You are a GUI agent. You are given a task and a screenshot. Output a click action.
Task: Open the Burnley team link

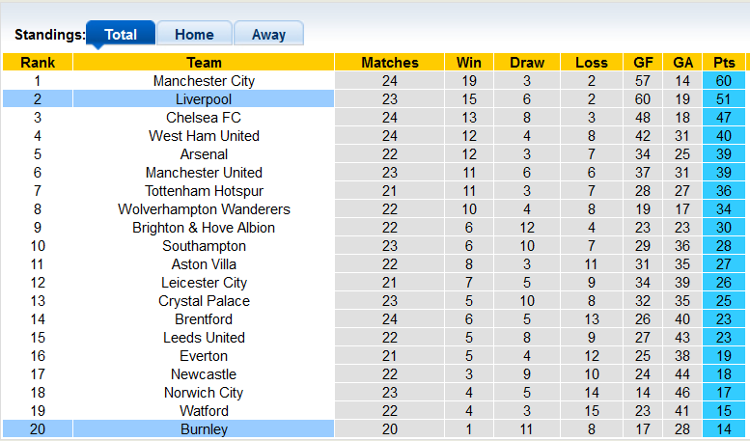pyautogui.click(x=204, y=429)
